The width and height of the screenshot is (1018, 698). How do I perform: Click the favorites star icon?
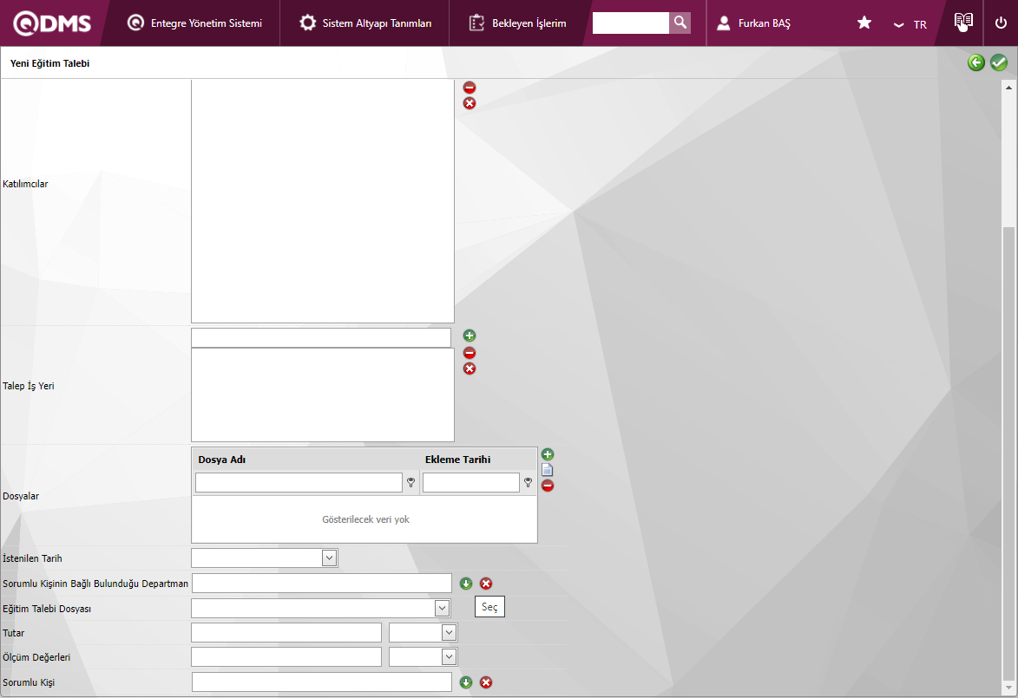pos(864,23)
